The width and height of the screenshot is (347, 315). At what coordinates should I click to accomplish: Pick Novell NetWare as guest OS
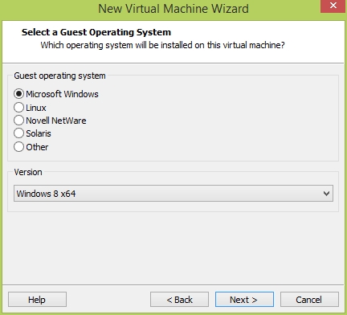coord(18,121)
